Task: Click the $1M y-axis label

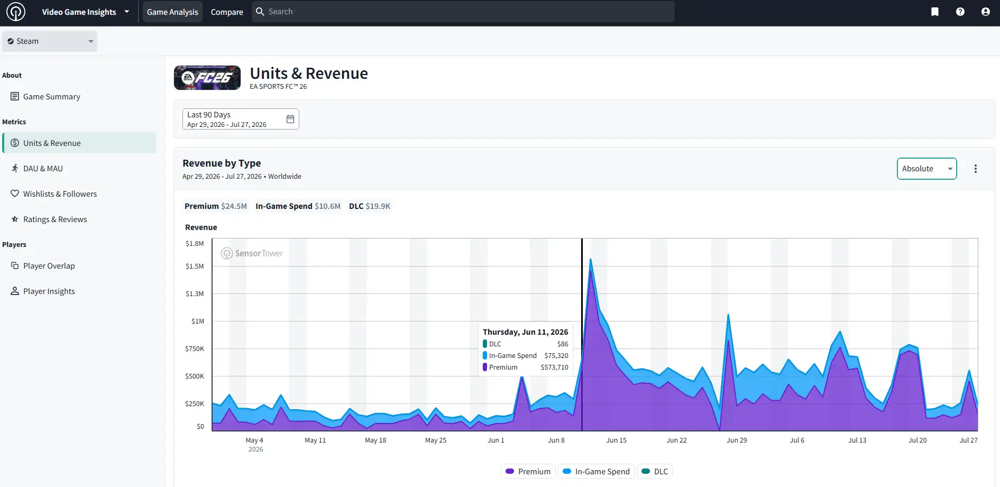Action: (x=198, y=321)
